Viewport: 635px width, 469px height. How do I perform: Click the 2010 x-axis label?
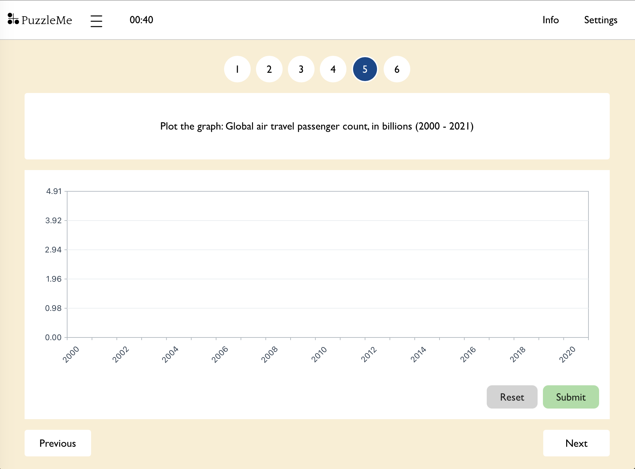coord(319,354)
